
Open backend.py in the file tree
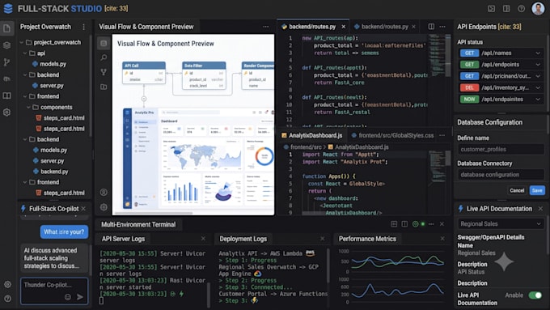tap(54, 172)
